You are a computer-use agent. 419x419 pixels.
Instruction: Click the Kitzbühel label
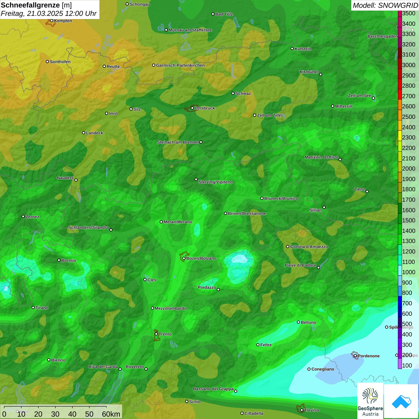tap(309, 72)
